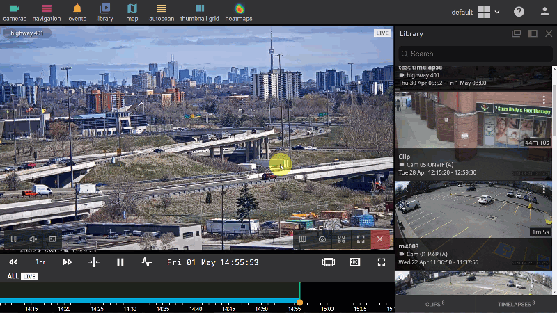Close the highway 401 video with red X
Viewport: 557px width, 313px height.
coord(379,239)
